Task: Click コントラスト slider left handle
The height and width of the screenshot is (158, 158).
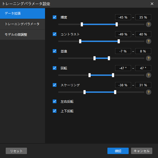Action: point(80,41)
